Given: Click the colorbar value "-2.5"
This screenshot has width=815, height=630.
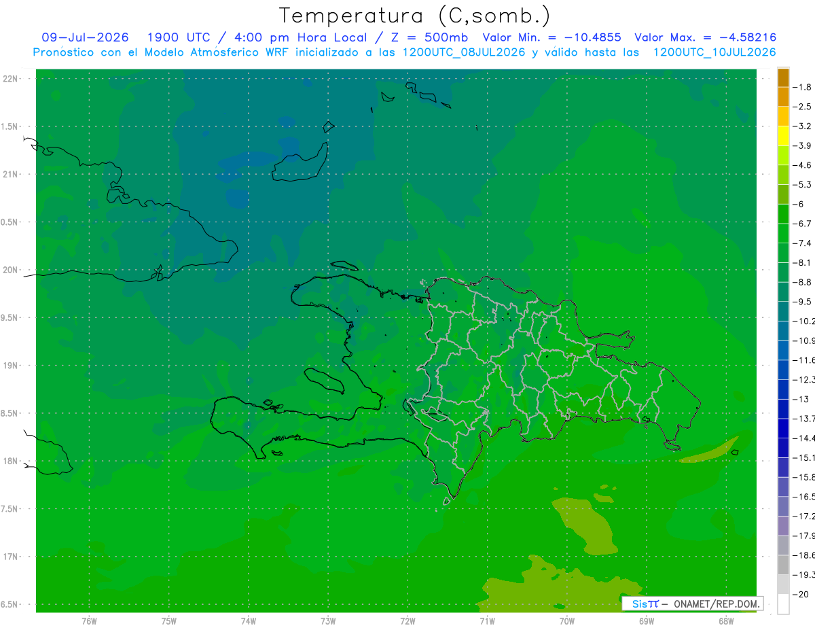Looking at the screenshot, I should click(803, 107).
